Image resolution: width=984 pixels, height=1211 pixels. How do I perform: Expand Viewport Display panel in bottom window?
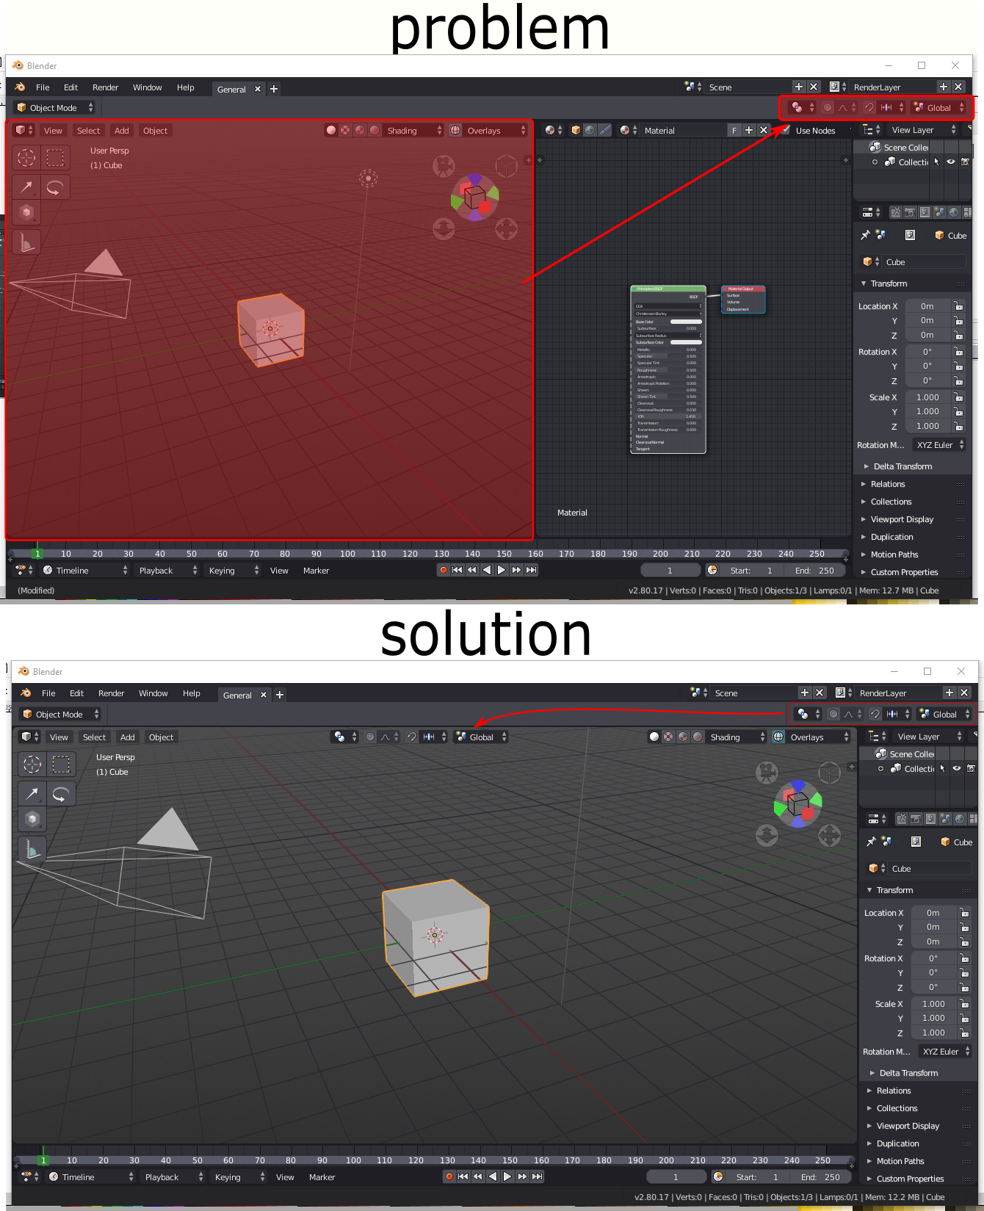[x=908, y=1126]
